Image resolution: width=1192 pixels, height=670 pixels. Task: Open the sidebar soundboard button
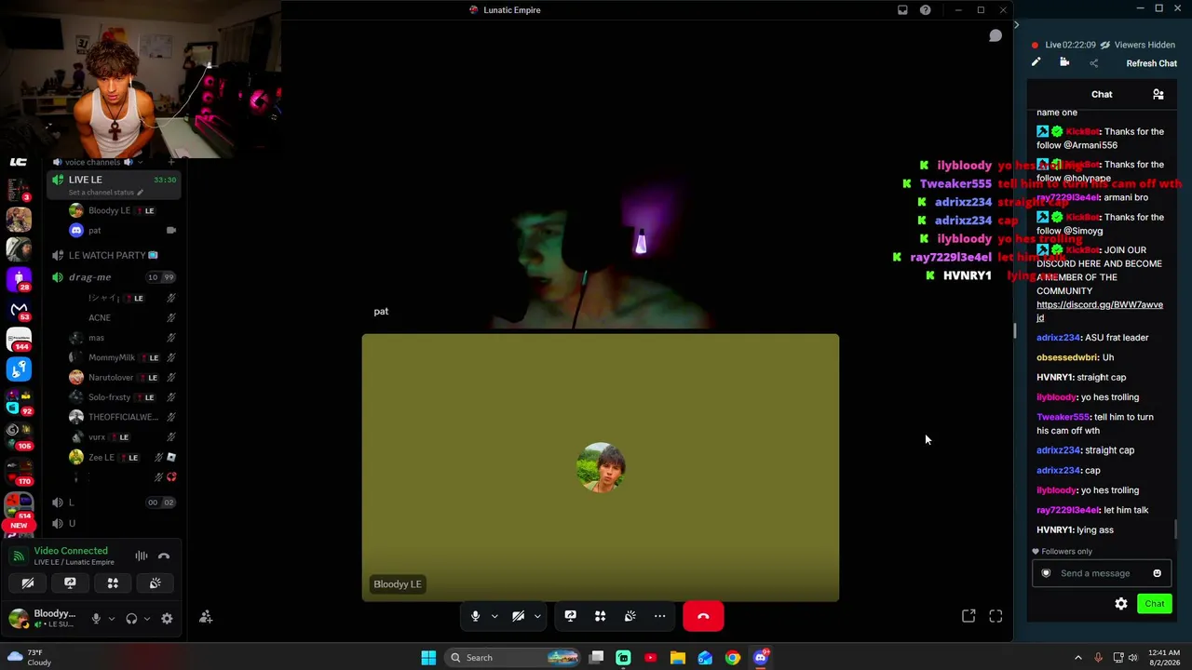tap(156, 583)
